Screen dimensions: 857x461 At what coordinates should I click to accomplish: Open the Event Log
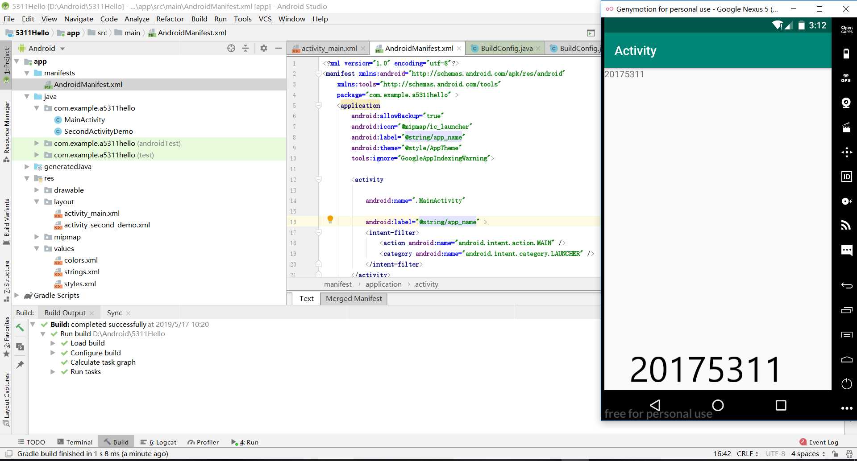point(819,442)
